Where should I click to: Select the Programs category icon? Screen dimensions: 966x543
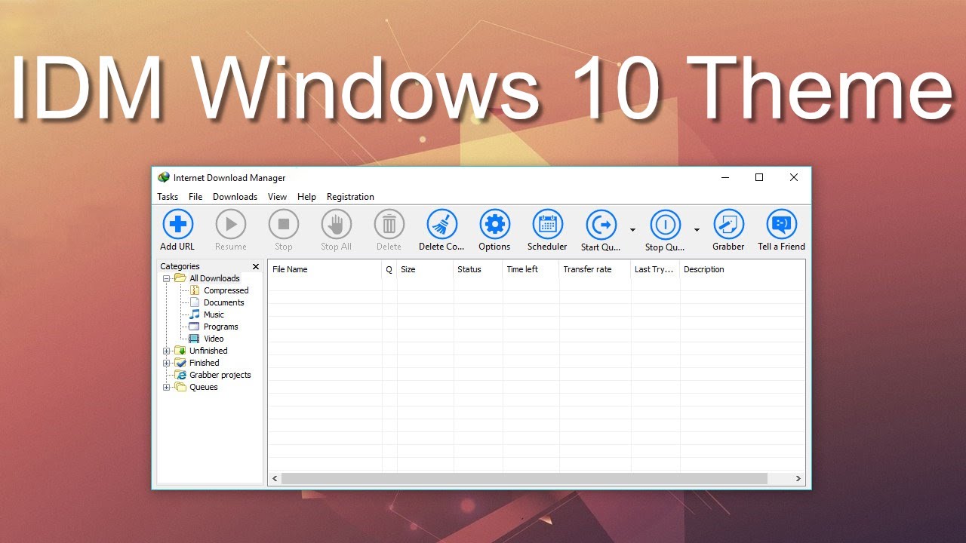(195, 327)
